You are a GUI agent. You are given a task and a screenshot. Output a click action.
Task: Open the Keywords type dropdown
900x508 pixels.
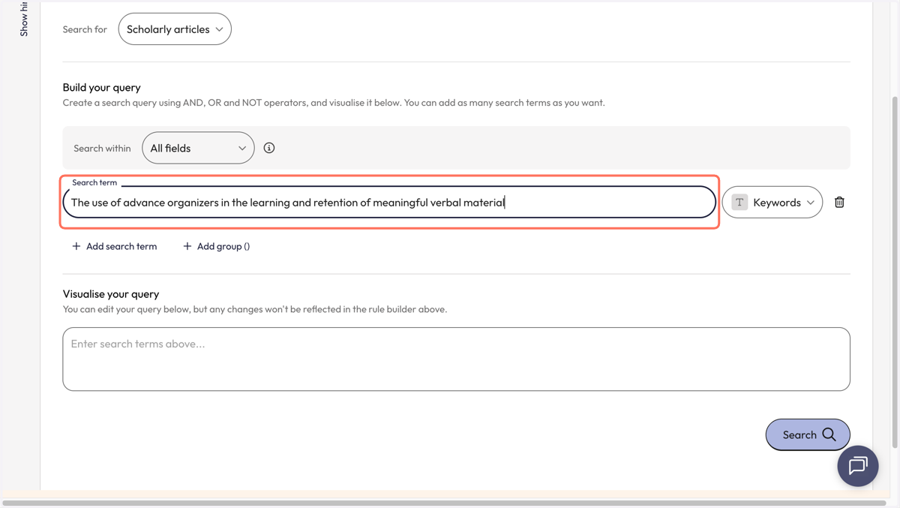coord(772,202)
